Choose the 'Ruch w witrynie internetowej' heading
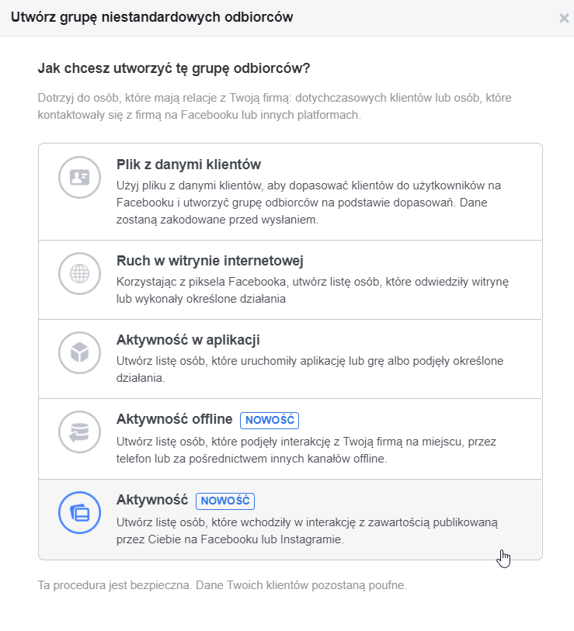The image size is (574, 631). point(209,261)
